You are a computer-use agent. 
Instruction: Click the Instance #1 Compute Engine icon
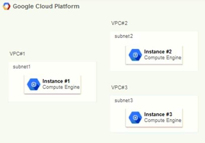click(x=34, y=84)
